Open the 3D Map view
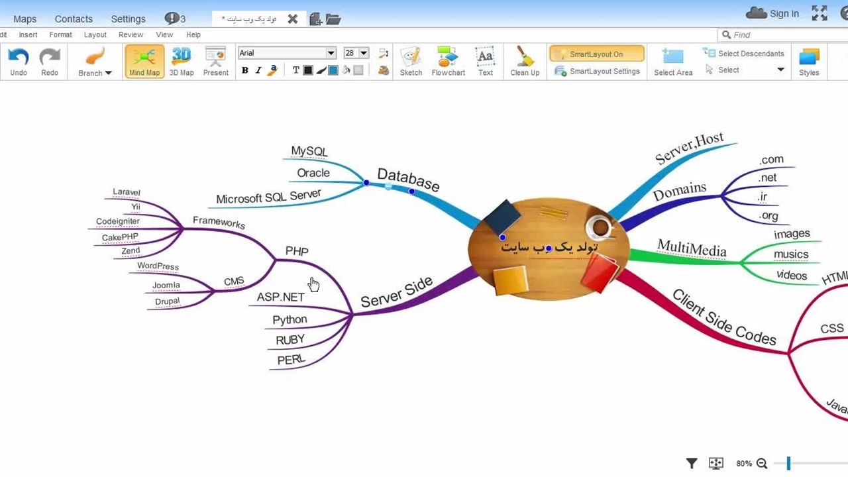 [182, 61]
